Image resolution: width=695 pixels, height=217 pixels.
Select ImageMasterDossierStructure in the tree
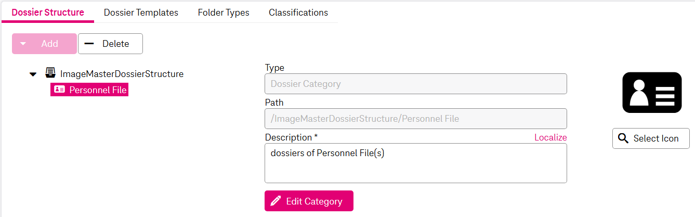[x=122, y=74]
